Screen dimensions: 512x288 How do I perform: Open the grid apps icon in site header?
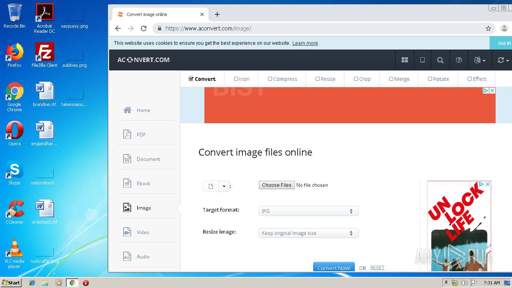tap(405, 60)
